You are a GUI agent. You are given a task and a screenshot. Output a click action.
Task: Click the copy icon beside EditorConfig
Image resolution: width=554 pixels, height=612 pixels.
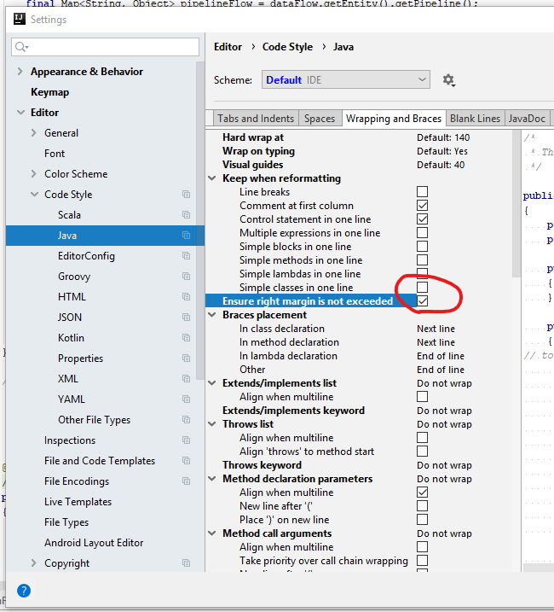pos(187,256)
